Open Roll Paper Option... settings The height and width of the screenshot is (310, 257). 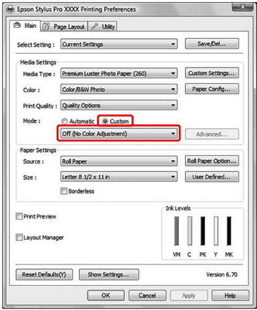(x=212, y=161)
